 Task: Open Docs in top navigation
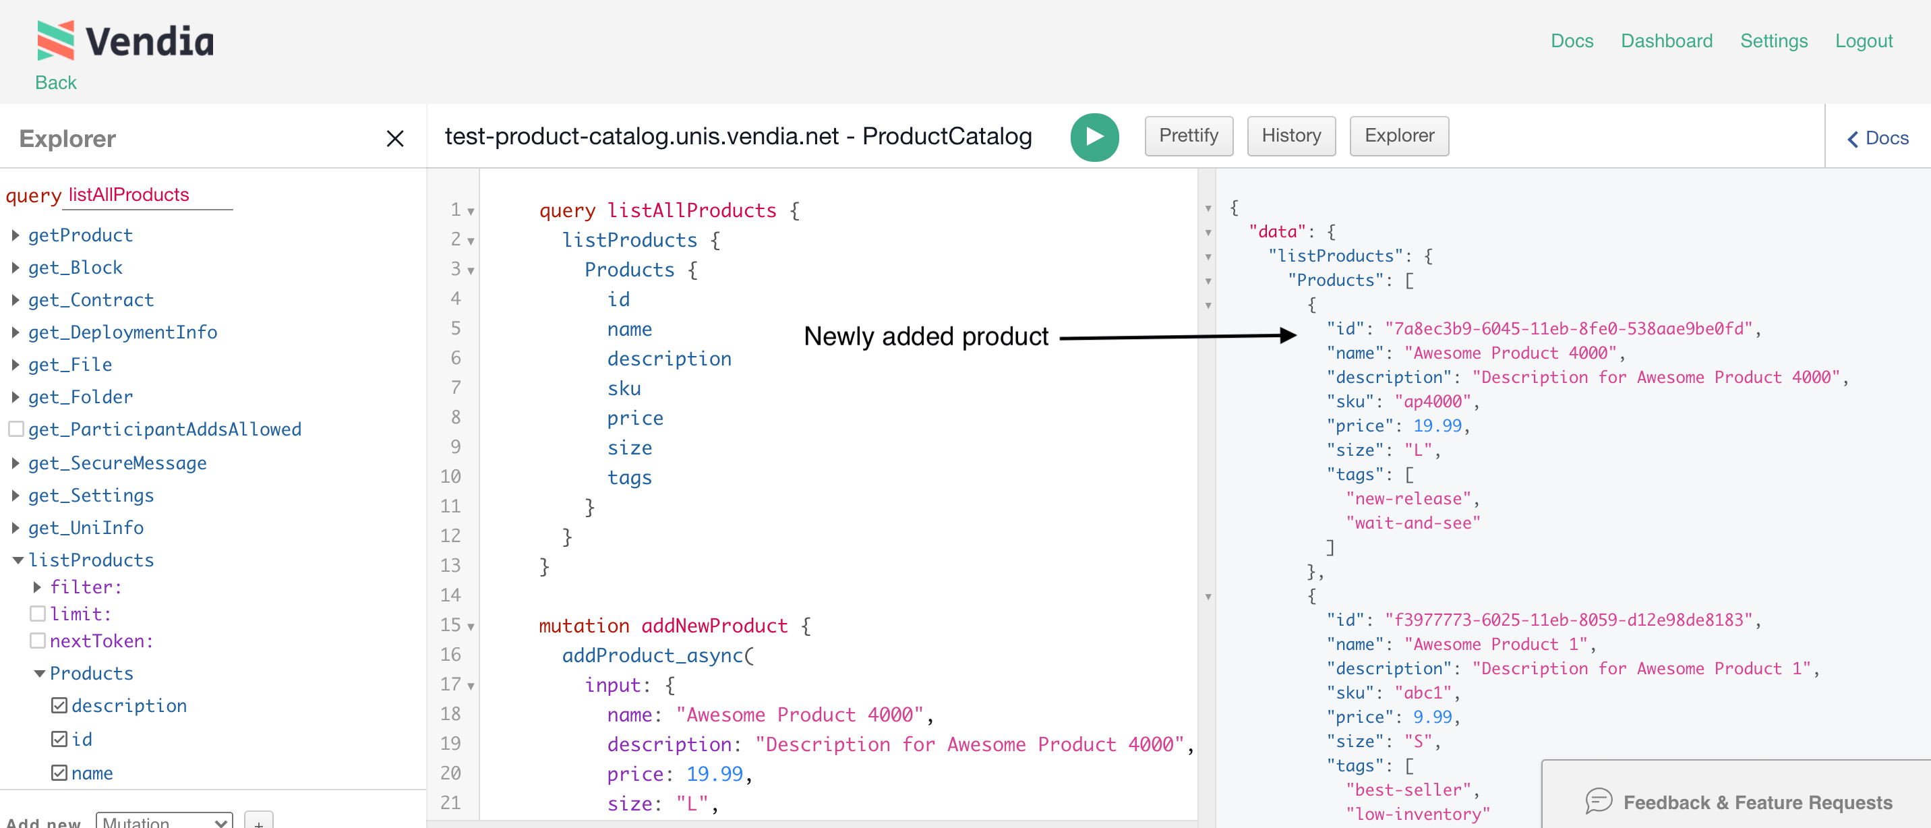(1571, 40)
